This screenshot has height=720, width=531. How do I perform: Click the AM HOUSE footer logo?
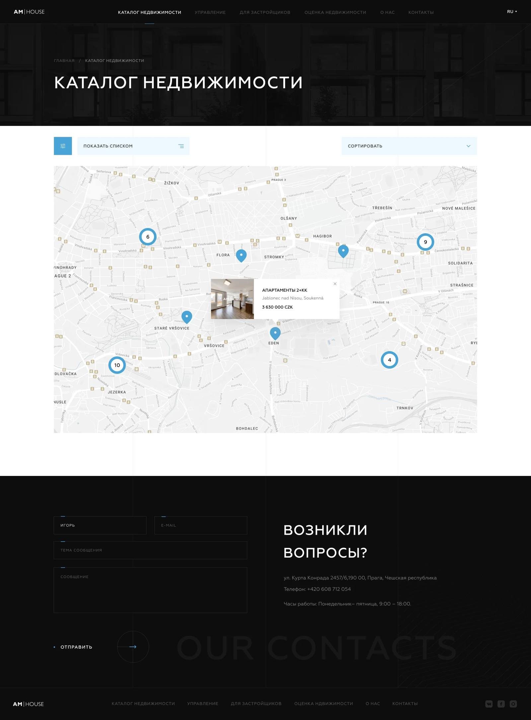29,704
